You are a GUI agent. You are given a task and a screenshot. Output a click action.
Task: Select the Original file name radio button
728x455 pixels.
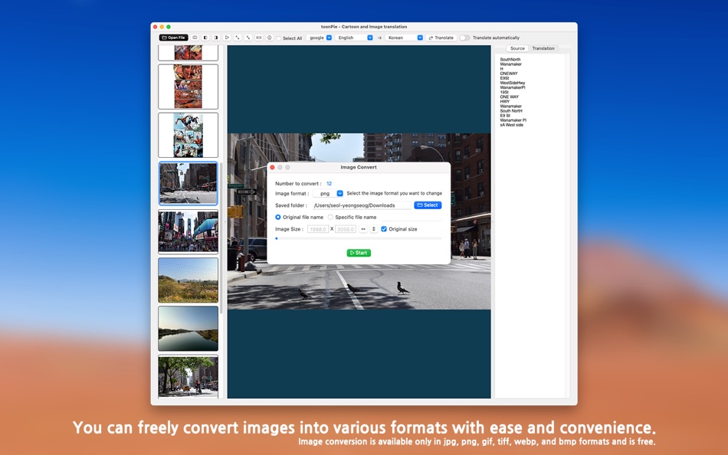pos(277,218)
